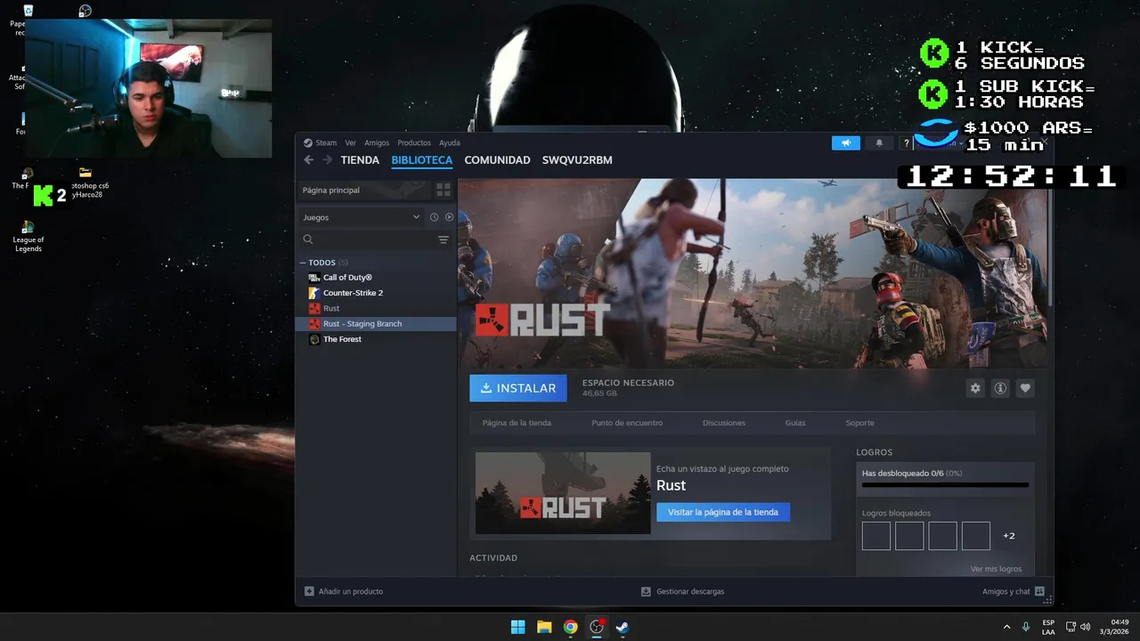Click the announcements megaphone icon
The image size is (1140, 641).
point(846,142)
